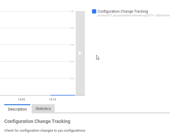The width and height of the screenshot is (170, 138).
Task: Click the gray divider line right of Statistics tab
Action: pyautogui.click(x=112, y=113)
